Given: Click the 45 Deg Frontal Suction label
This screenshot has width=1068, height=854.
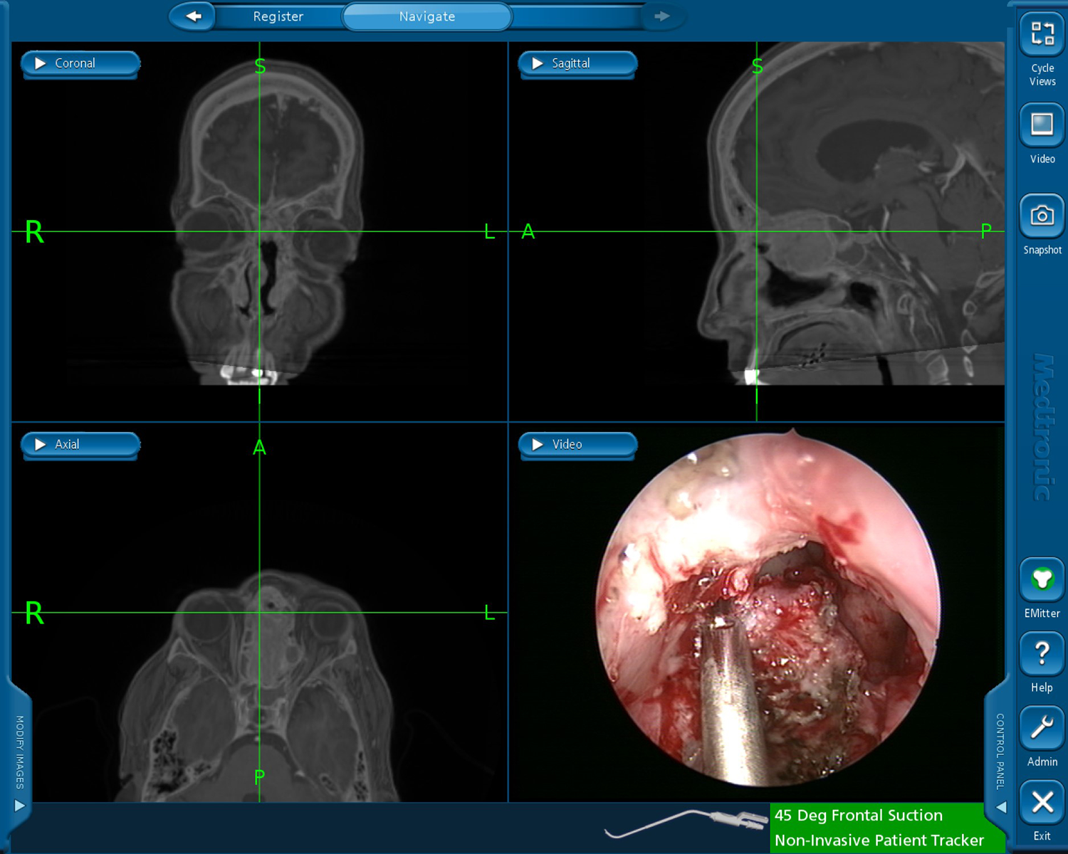Looking at the screenshot, I should tap(858, 816).
